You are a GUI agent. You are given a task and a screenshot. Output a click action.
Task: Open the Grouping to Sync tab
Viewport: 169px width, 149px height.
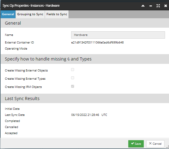point(30,14)
